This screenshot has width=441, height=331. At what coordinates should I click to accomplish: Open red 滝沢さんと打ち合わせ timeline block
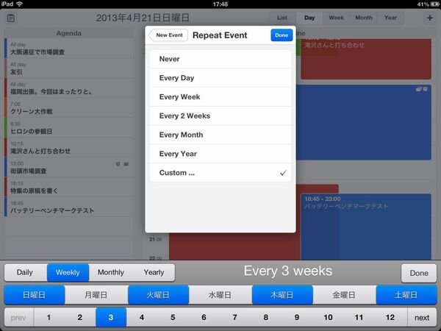tap(366, 59)
